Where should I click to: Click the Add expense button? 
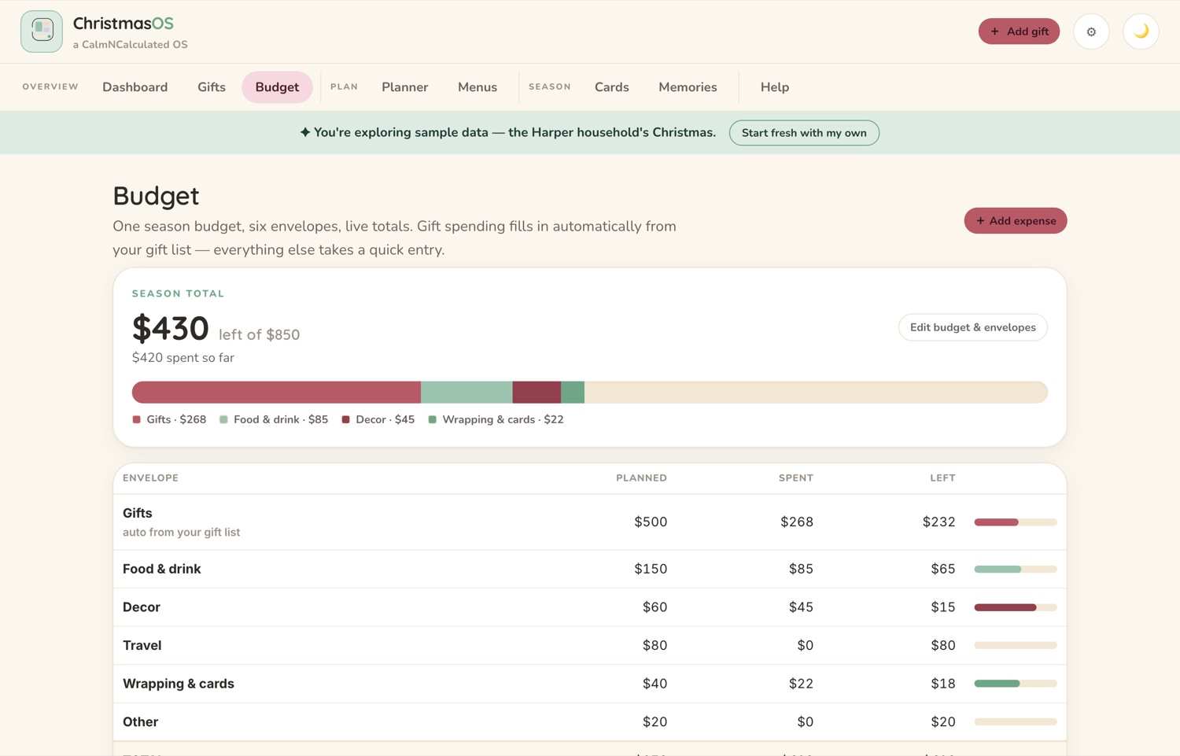click(x=1016, y=221)
